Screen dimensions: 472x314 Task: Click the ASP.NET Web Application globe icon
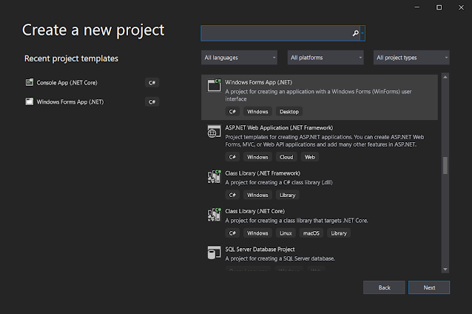215,132
